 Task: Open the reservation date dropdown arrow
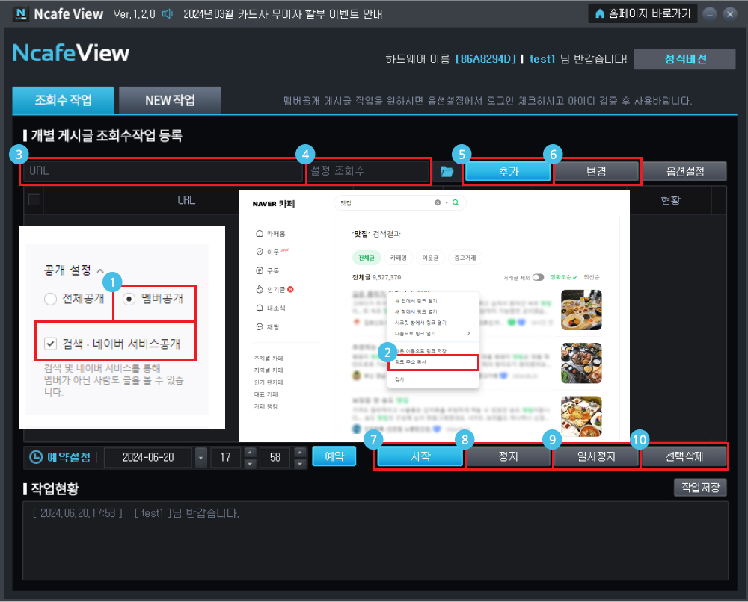click(200, 458)
